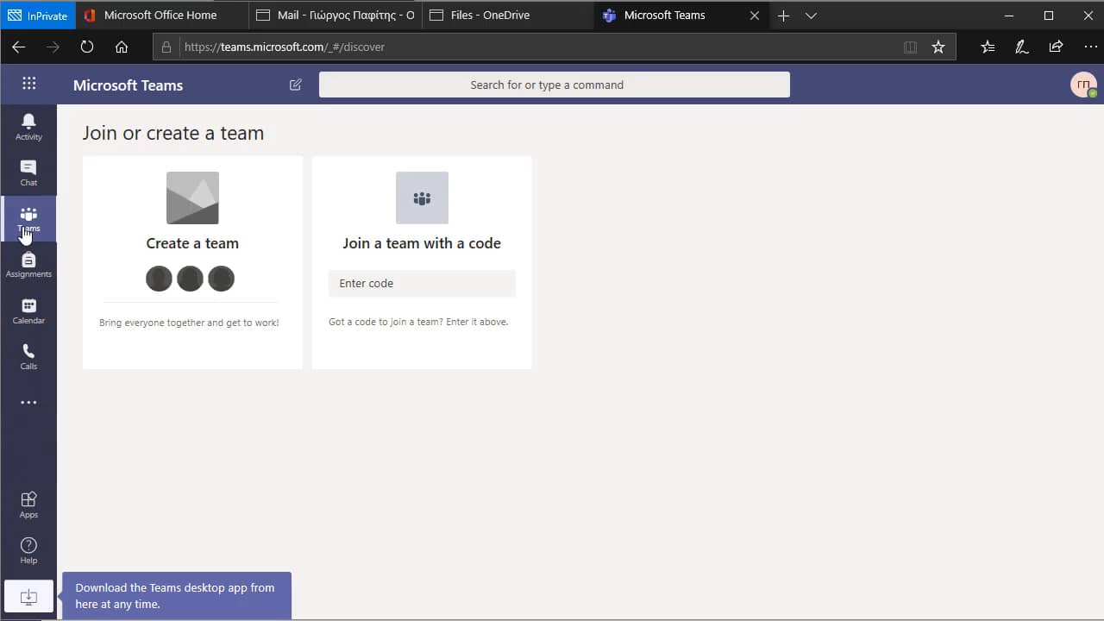Add this page to favorites star
This screenshot has width=1104, height=621.
click(x=938, y=47)
